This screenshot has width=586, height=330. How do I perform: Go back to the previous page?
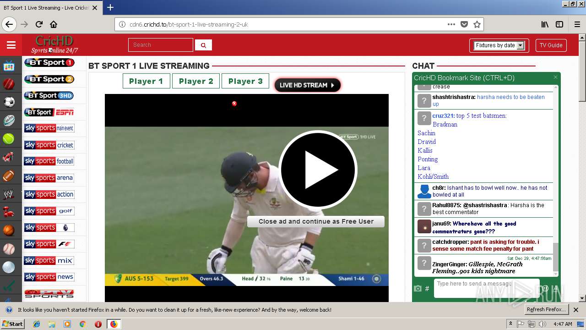[x=9, y=24]
